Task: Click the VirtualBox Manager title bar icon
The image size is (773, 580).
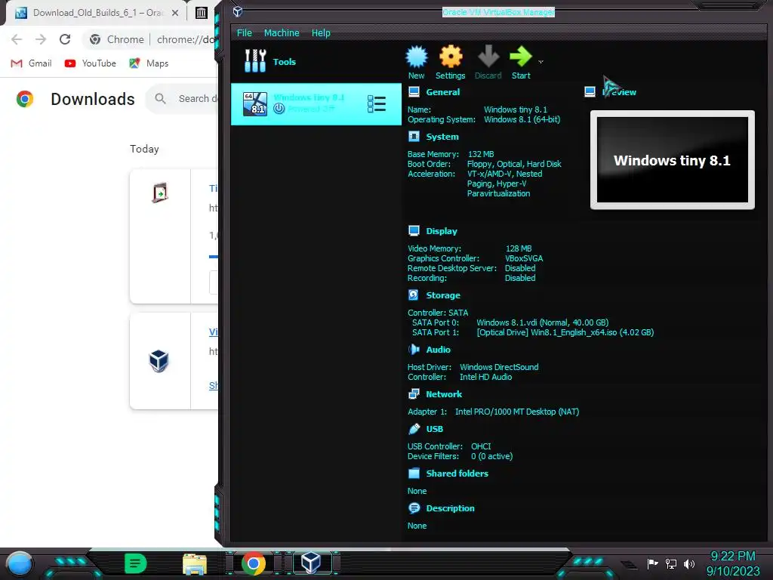Action: (238, 11)
